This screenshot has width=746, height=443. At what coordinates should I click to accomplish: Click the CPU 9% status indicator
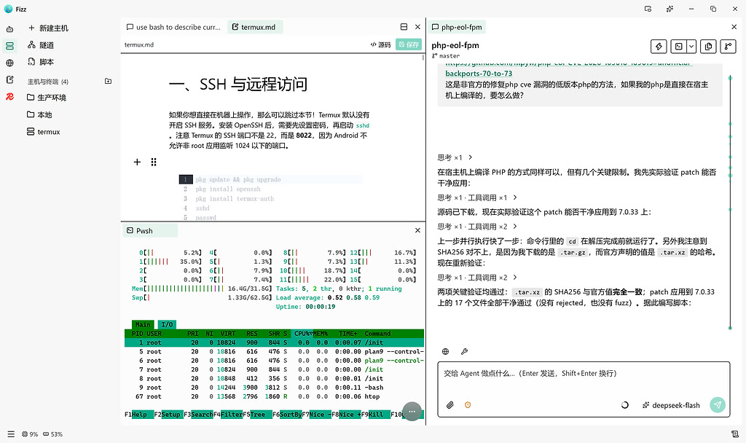pos(29,434)
